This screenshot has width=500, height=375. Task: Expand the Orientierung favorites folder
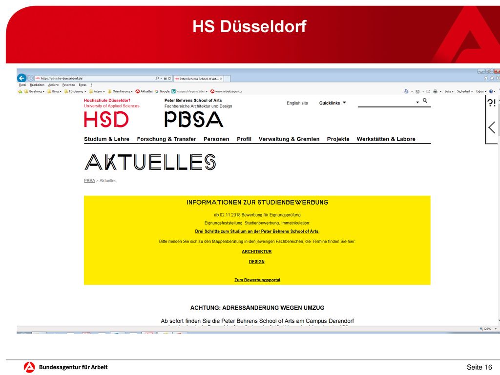coord(120,91)
